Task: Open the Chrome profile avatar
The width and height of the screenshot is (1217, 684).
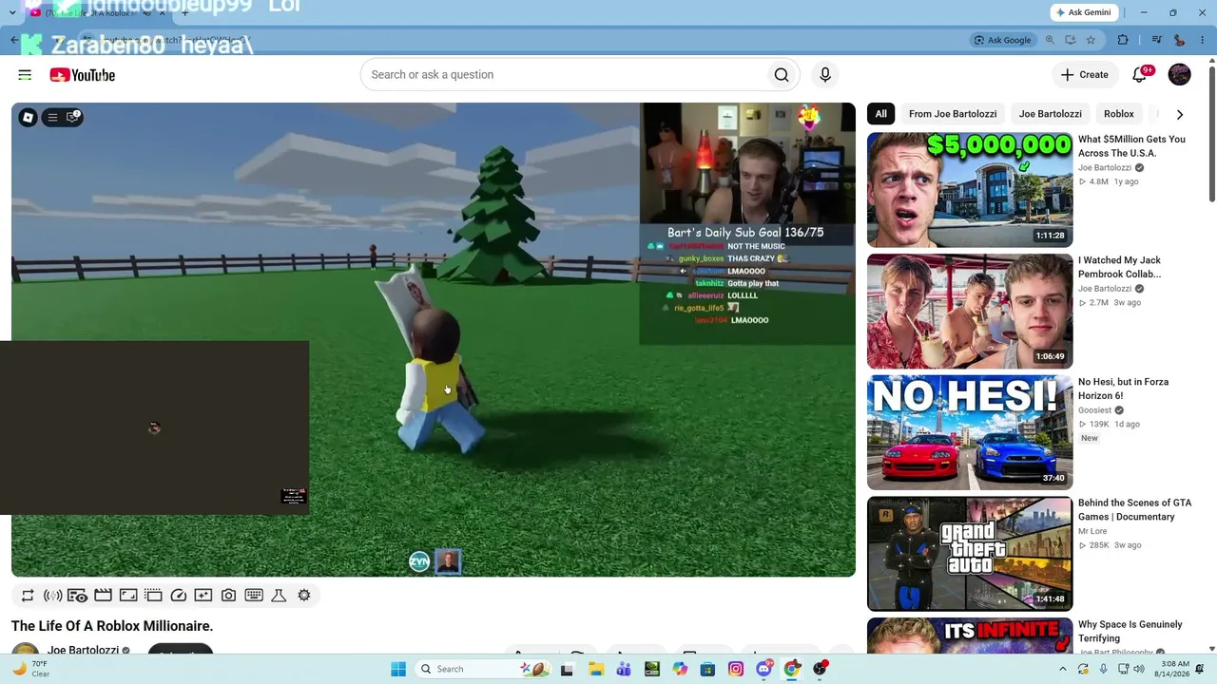Action: 1179,40
